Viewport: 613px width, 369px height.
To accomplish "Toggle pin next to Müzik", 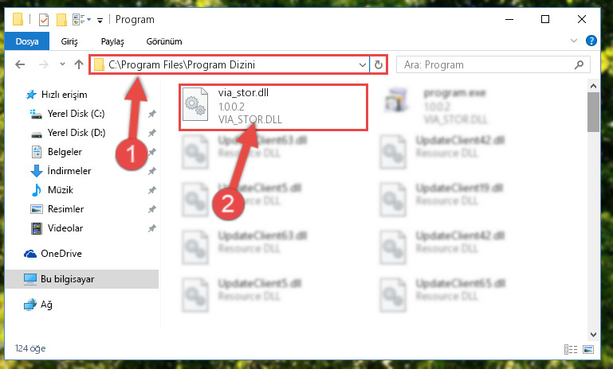I will [x=152, y=190].
